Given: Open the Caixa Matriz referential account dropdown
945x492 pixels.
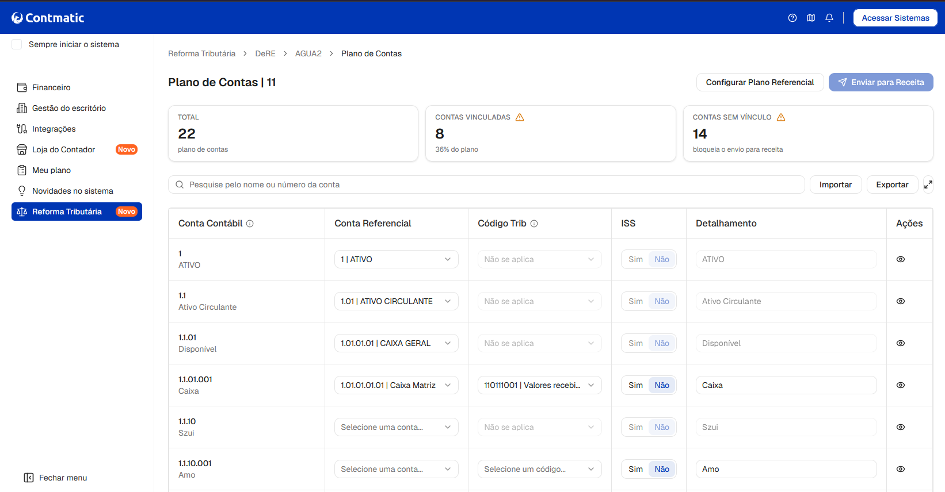Looking at the screenshot, I should tap(396, 385).
